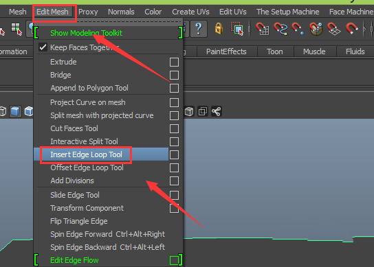The height and width of the screenshot is (267, 374).
Task: Enable snap to points magnet icon
Action: pos(298,29)
